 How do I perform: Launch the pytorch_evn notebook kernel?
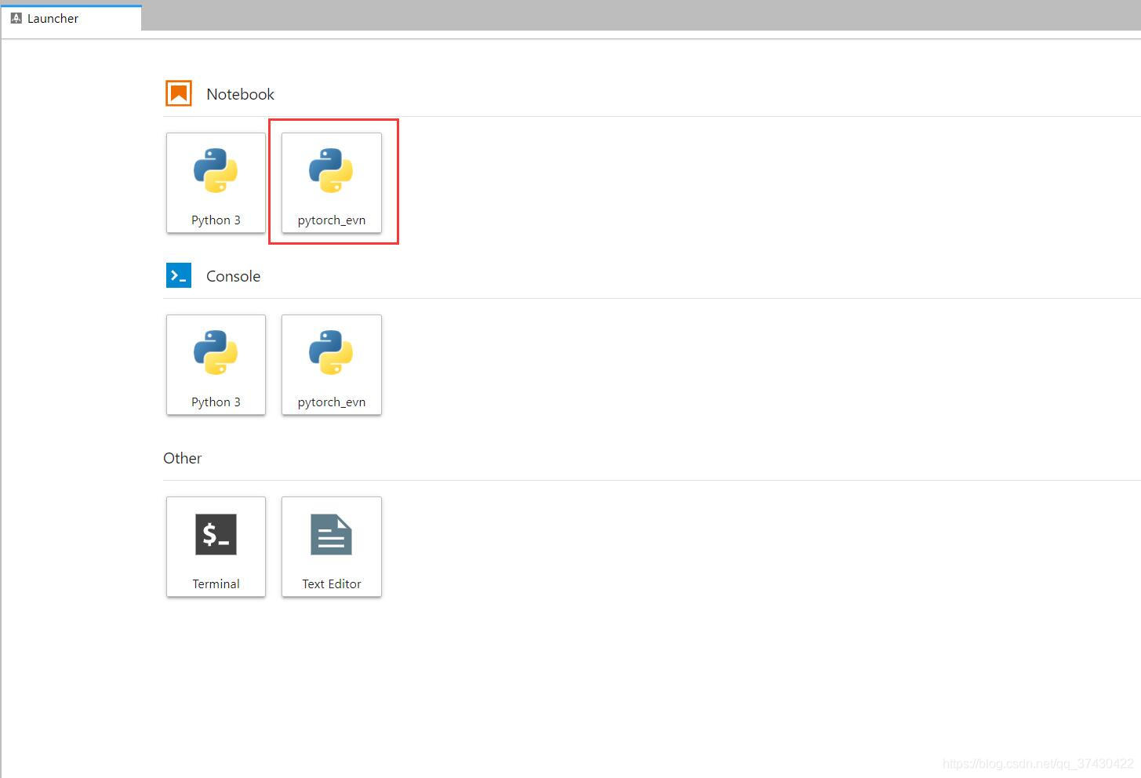pyautogui.click(x=332, y=183)
